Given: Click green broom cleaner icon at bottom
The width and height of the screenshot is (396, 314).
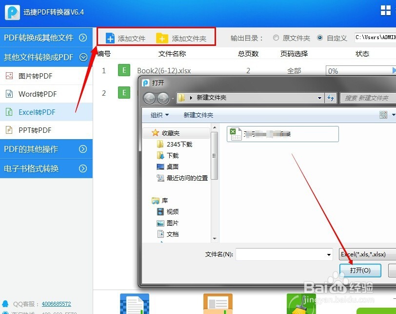Looking at the screenshot, I should click(301, 304).
